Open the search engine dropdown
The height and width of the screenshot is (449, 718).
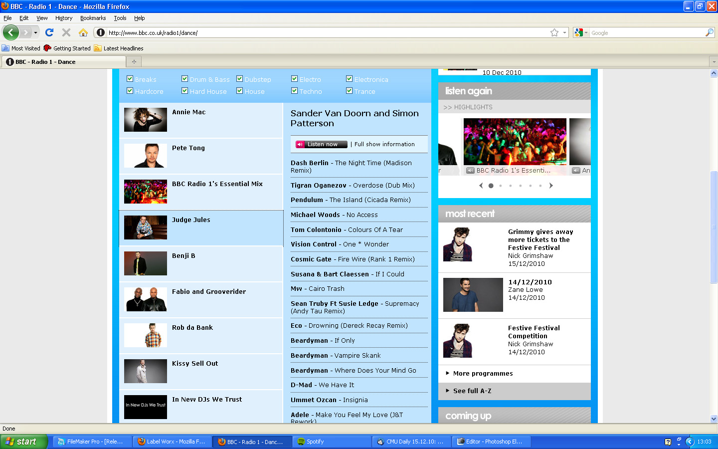(x=581, y=32)
